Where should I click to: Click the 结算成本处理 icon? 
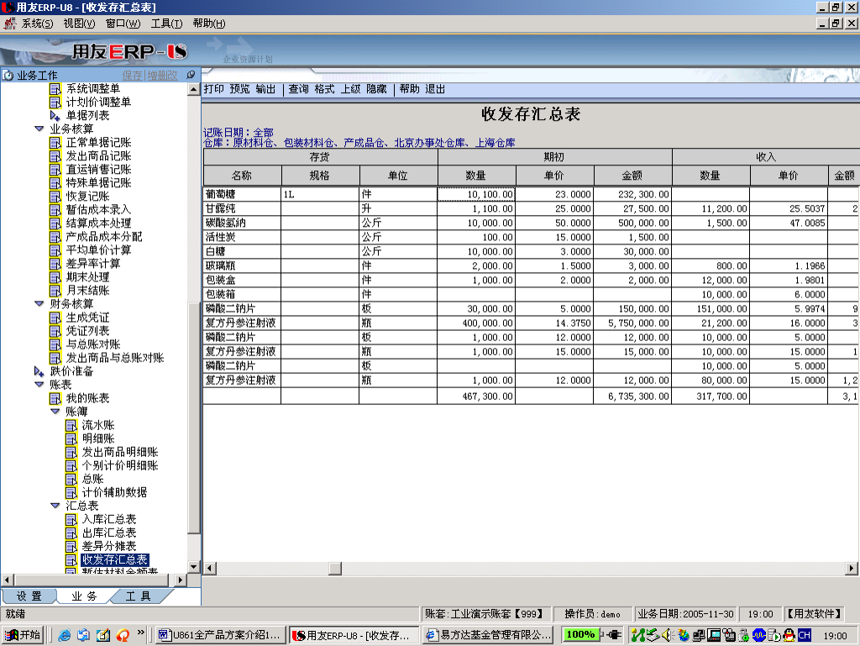55,223
